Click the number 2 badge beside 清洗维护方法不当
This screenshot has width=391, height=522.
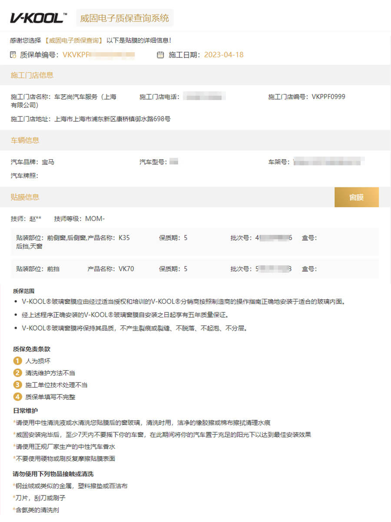[x=17, y=373]
